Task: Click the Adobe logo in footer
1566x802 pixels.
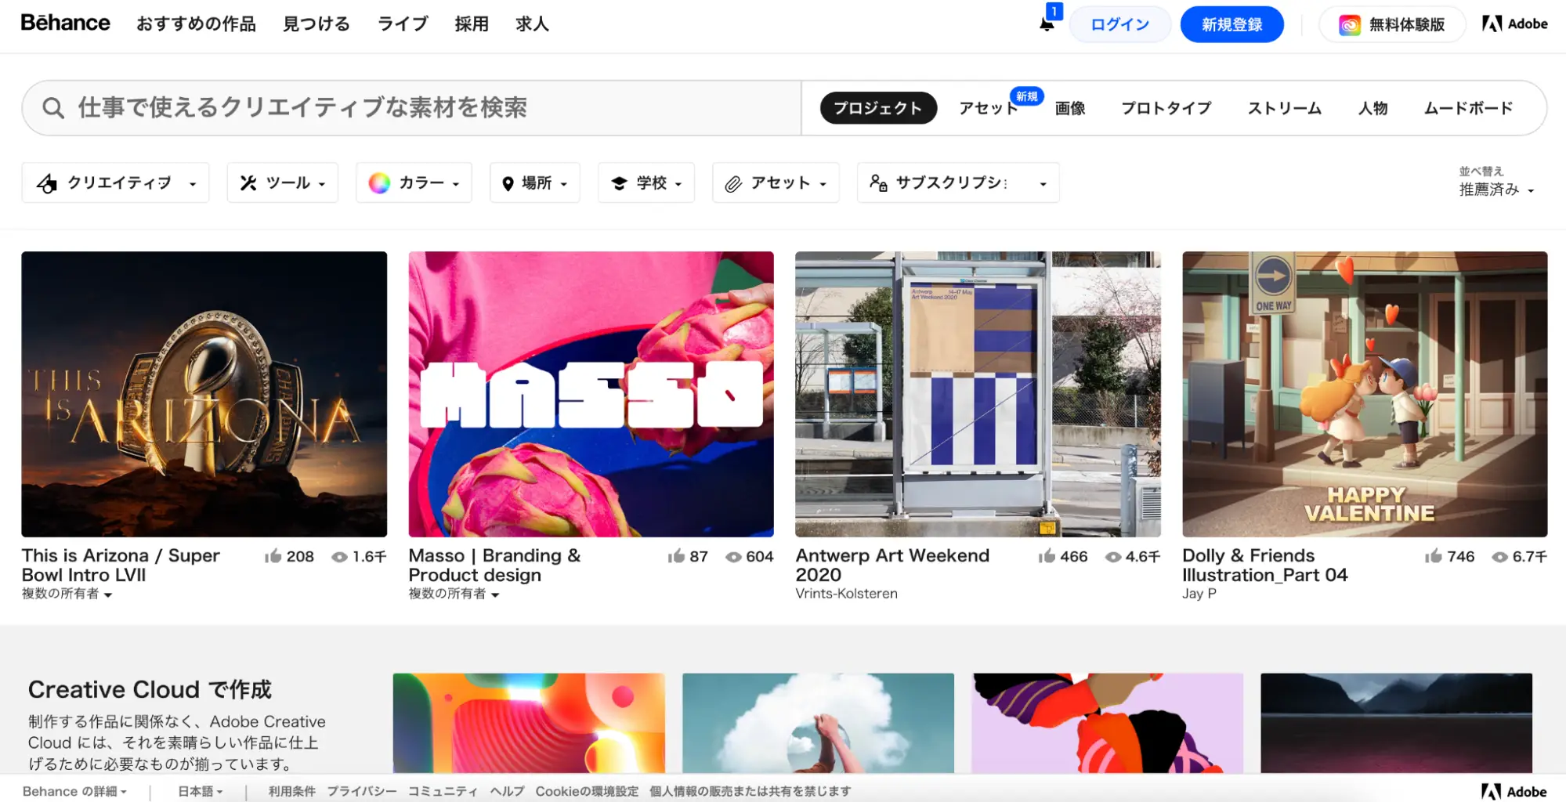Action: click(1514, 792)
